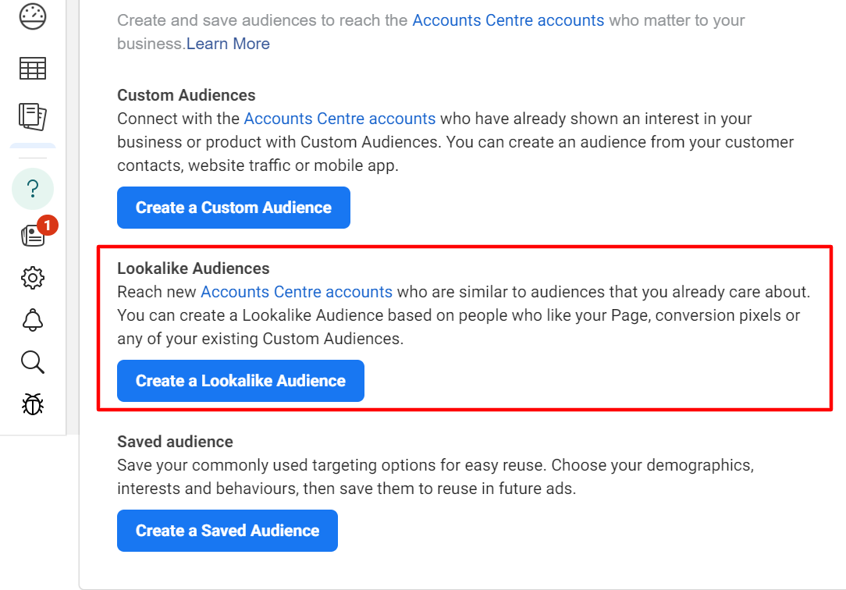Click Accounts Centre accounts in Custom Audiences description
The image size is (846, 590).
click(x=339, y=119)
